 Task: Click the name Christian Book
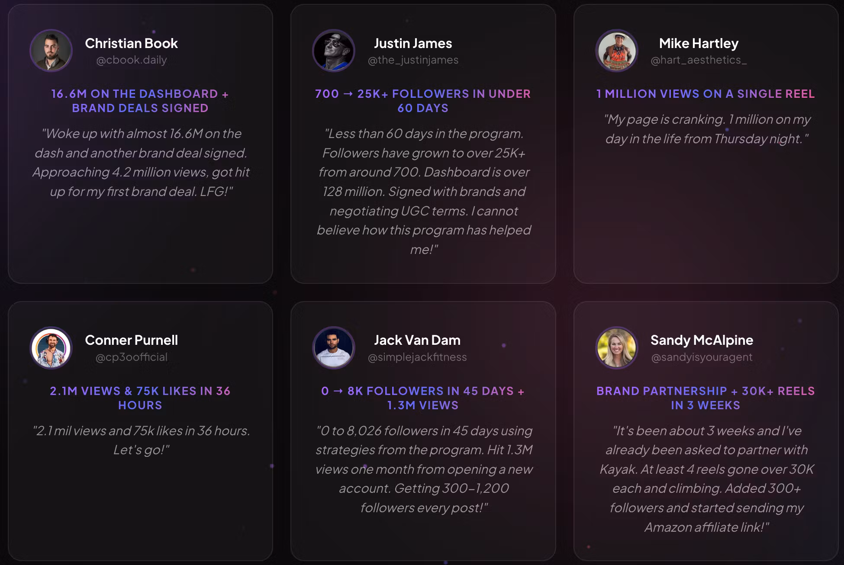[132, 43]
